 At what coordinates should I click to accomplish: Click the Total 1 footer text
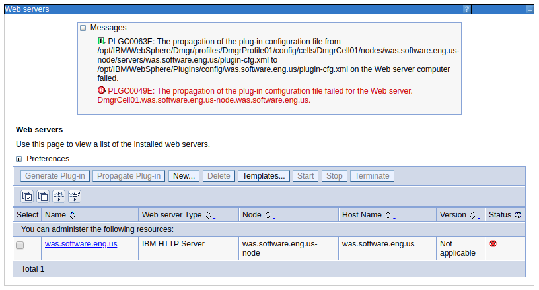(32, 269)
